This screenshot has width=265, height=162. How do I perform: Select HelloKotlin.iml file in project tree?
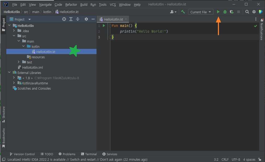tap(32, 67)
